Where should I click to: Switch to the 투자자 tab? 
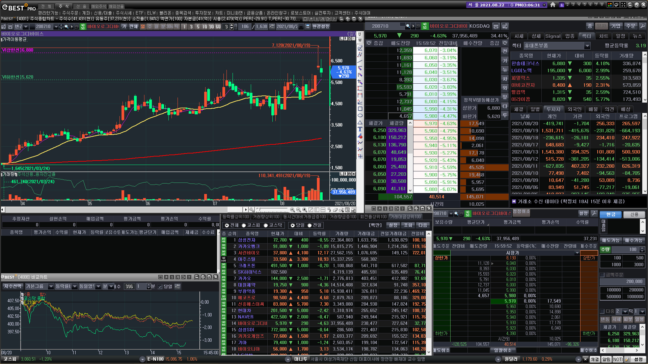tap(553, 109)
